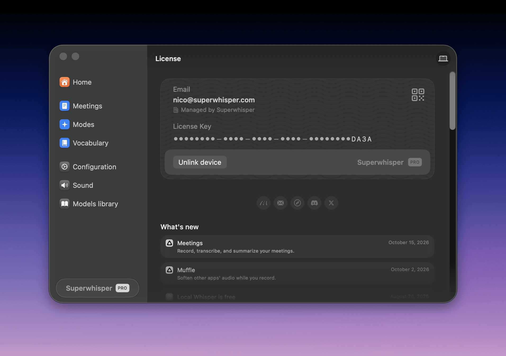The image size is (506, 356).
Task: Click the License page title
Action: coord(168,59)
